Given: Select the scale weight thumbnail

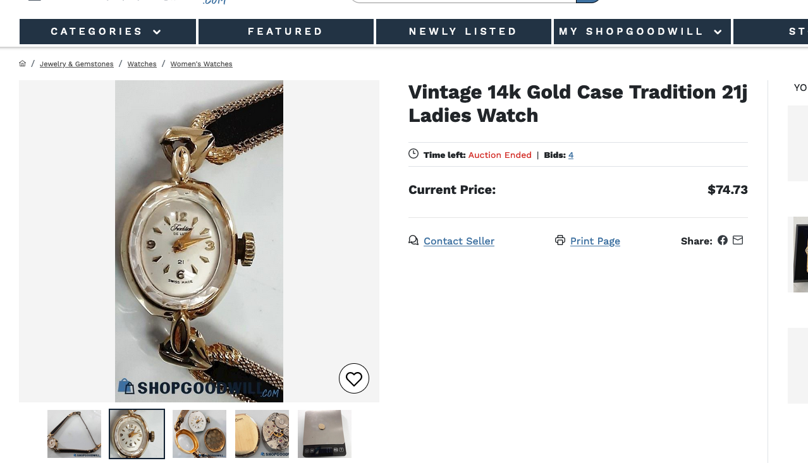Looking at the screenshot, I should click(324, 434).
